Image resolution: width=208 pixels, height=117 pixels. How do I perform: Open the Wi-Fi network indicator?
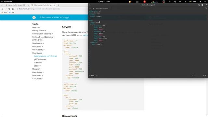point(180,2)
